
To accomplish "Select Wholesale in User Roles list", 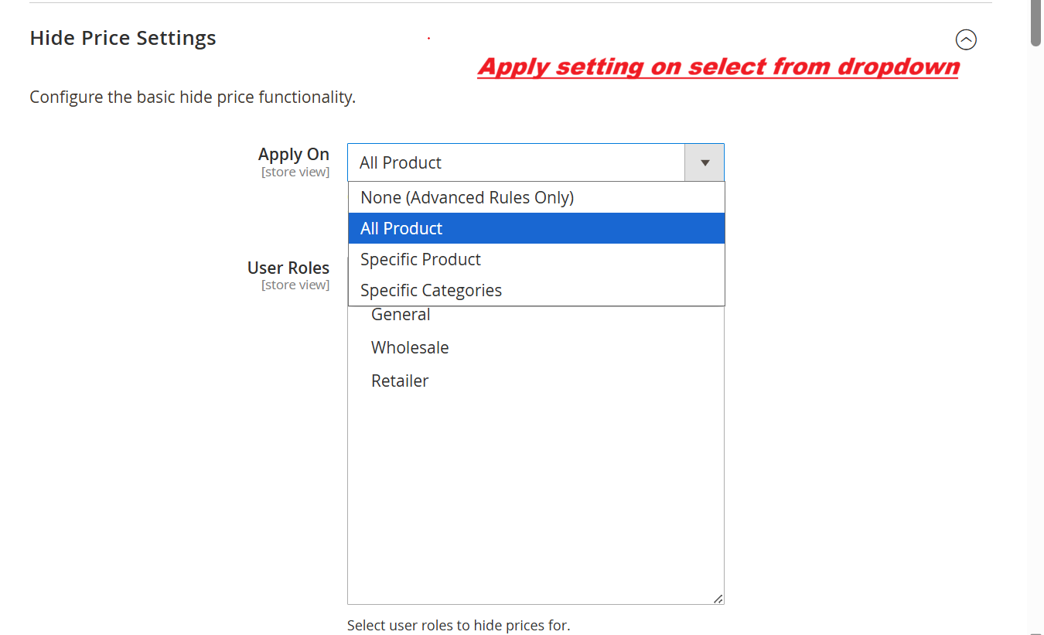I will tap(410, 348).
